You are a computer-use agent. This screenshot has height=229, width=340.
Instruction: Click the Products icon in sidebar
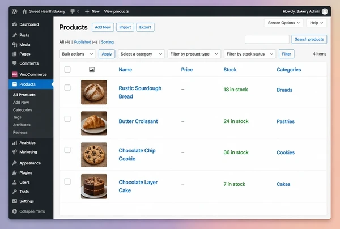coord(15,84)
